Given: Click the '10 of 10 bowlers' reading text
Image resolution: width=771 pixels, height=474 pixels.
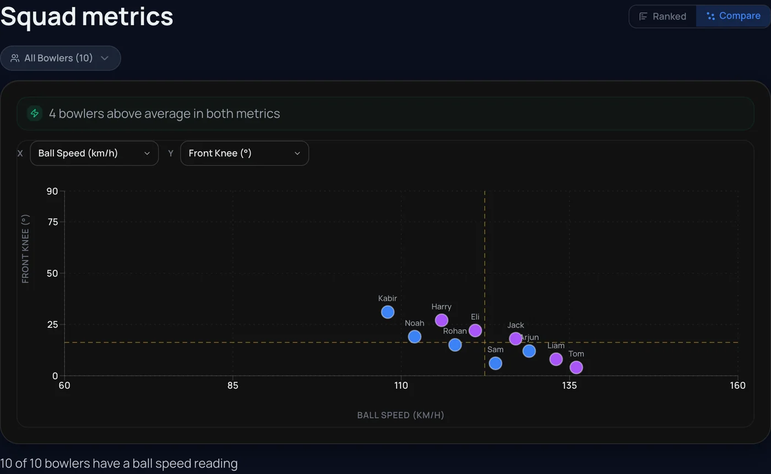Looking at the screenshot, I should coord(119,464).
